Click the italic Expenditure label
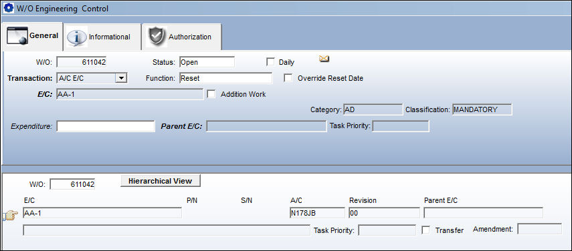 (31, 127)
